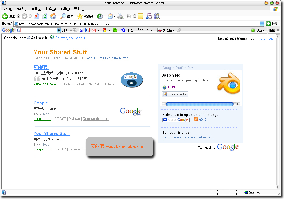Image resolution: width=284 pixels, height=199 pixels.
Task: Open the Gmail icon in Google toolbar
Action: click(94, 30)
